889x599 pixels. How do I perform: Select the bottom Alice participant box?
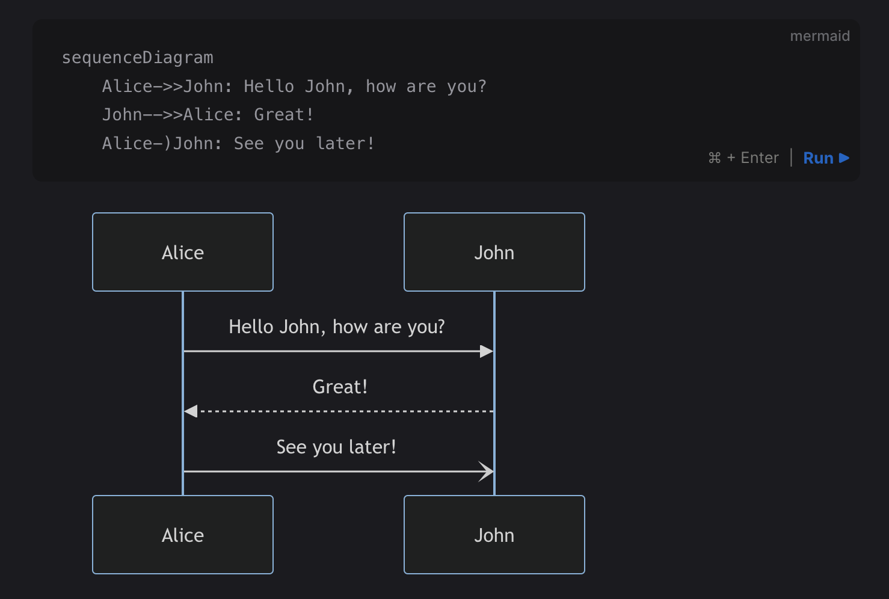pyautogui.click(x=183, y=535)
